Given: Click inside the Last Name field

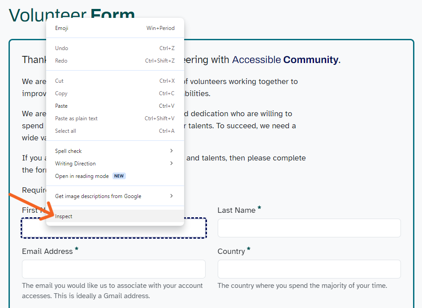Looking at the screenshot, I should coord(309,228).
